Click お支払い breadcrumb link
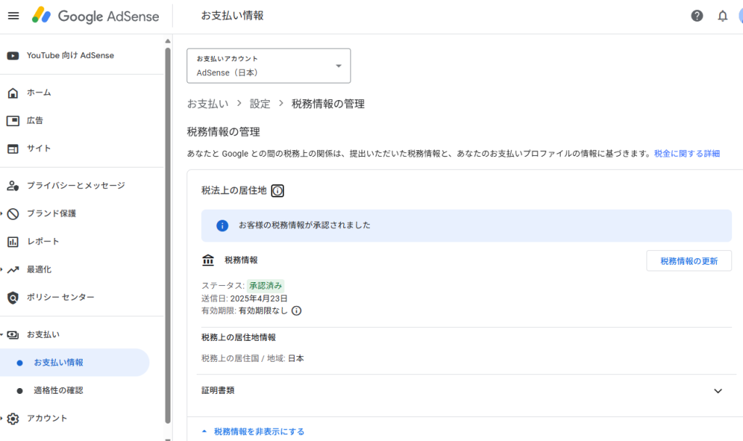This screenshot has height=441, width=743. coord(208,104)
